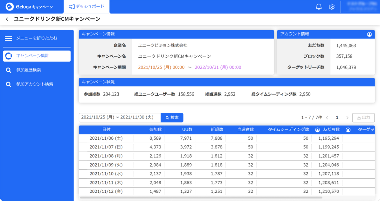Open settings via the gear icon
380x201 pixels.
(332, 7)
